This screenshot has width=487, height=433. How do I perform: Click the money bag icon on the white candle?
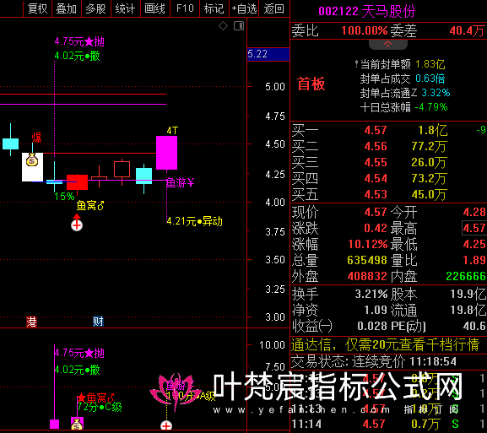[x=32, y=160]
